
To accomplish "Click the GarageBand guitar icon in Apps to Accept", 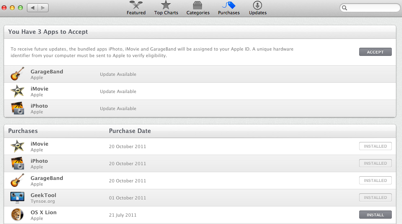I will (x=18, y=74).
